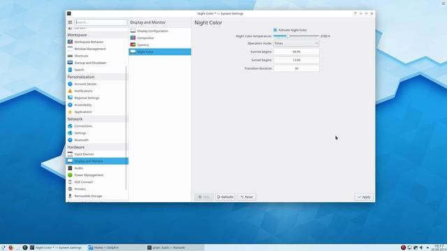Image resolution: width=447 pixels, height=251 pixels.
Task: Open volume control in system tray
Action: click(421, 248)
